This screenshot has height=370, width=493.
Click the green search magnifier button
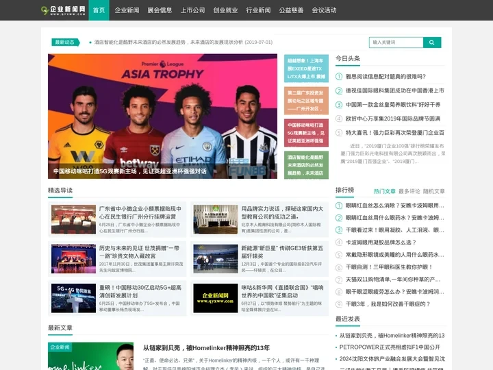[432, 42]
